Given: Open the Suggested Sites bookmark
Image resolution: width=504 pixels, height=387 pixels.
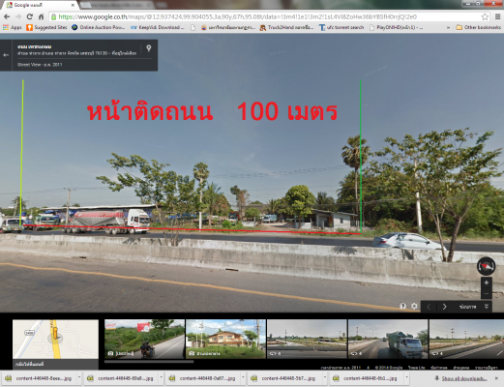Looking at the screenshot, I should pyautogui.click(x=46, y=27).
